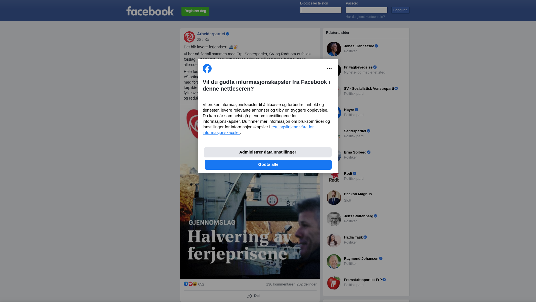Click the Logg inn button
The image size is (536, 302).
tap(400, 10)
